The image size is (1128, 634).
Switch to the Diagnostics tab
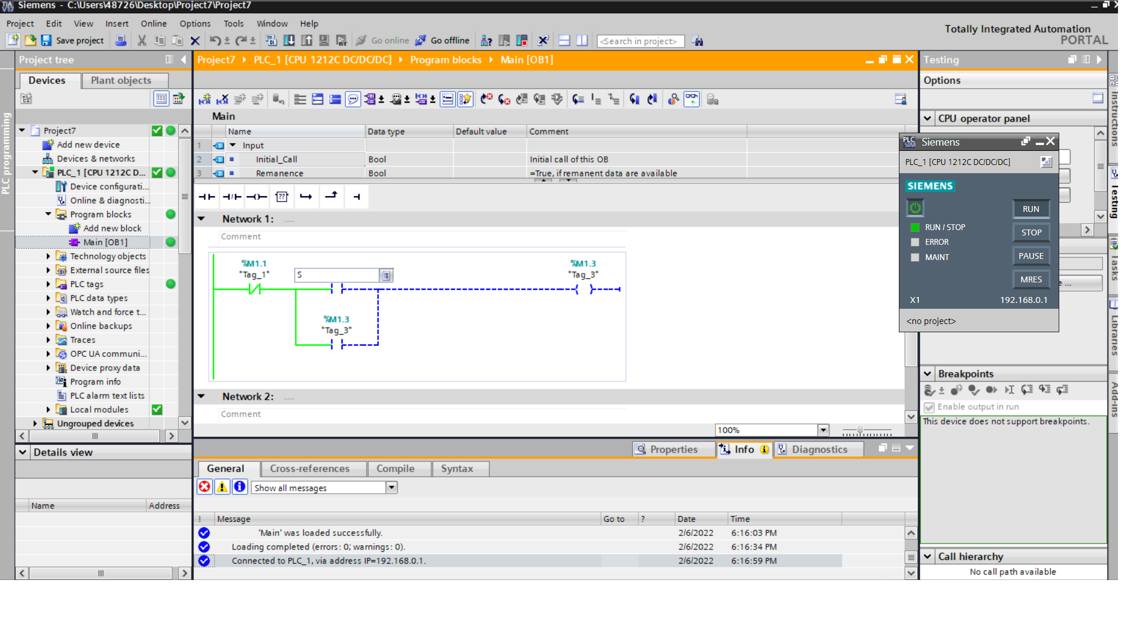tap(819, 450)
